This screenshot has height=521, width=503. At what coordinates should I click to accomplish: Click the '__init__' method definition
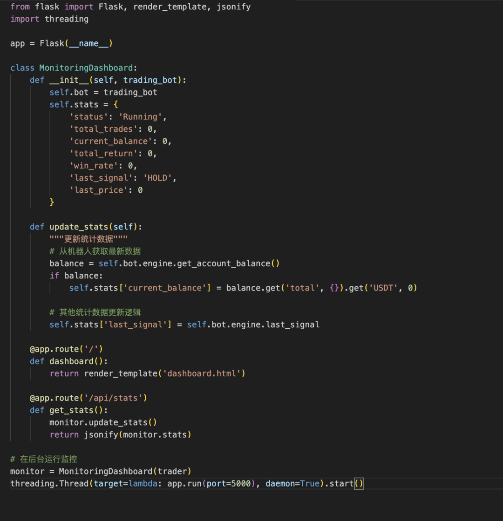(x=108, y=80)
